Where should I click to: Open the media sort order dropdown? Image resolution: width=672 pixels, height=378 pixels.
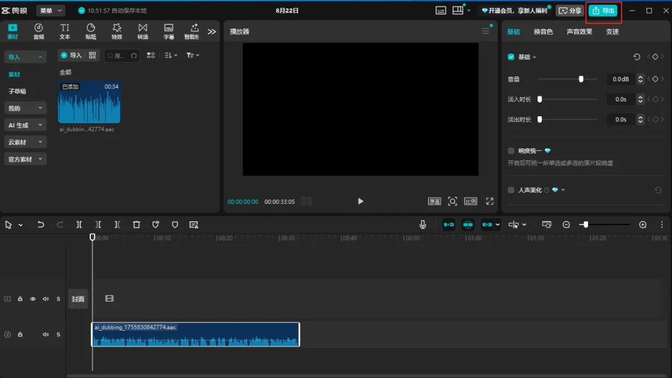[x=171, y=55]
